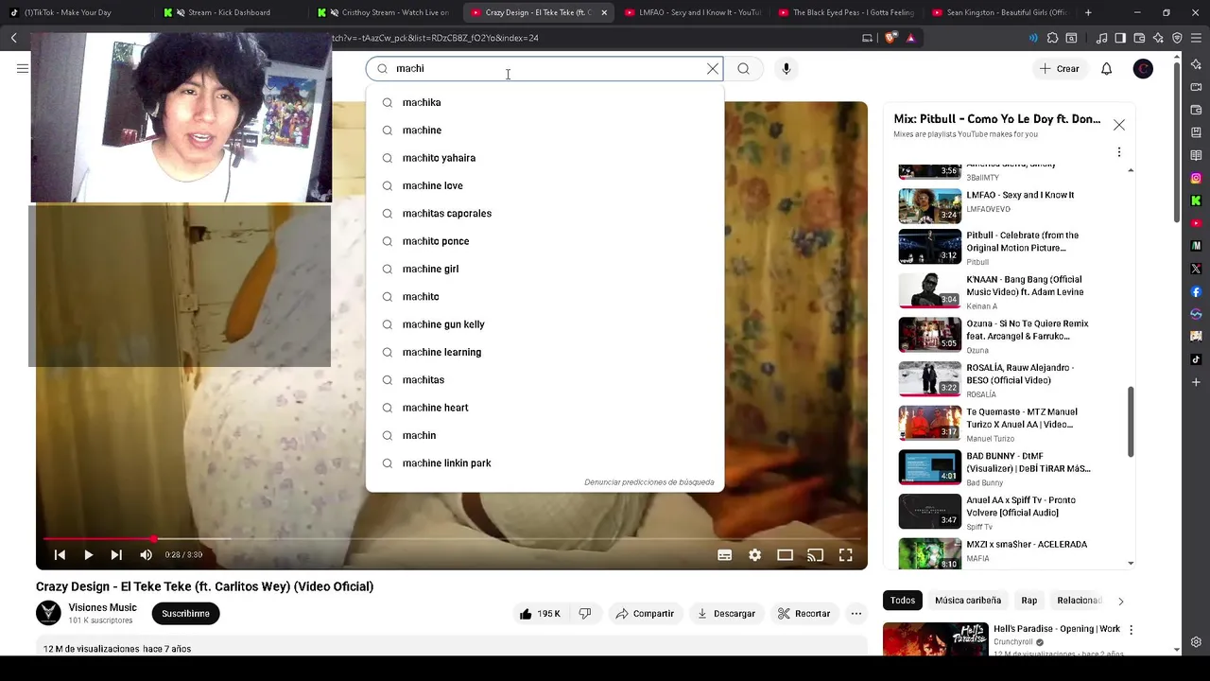This screenshot has height=681, width=1210.
Task: Open the account avatar menu
Action: 1143,68
